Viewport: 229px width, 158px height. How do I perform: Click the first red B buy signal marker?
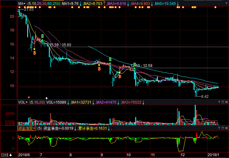coord(35,53)
